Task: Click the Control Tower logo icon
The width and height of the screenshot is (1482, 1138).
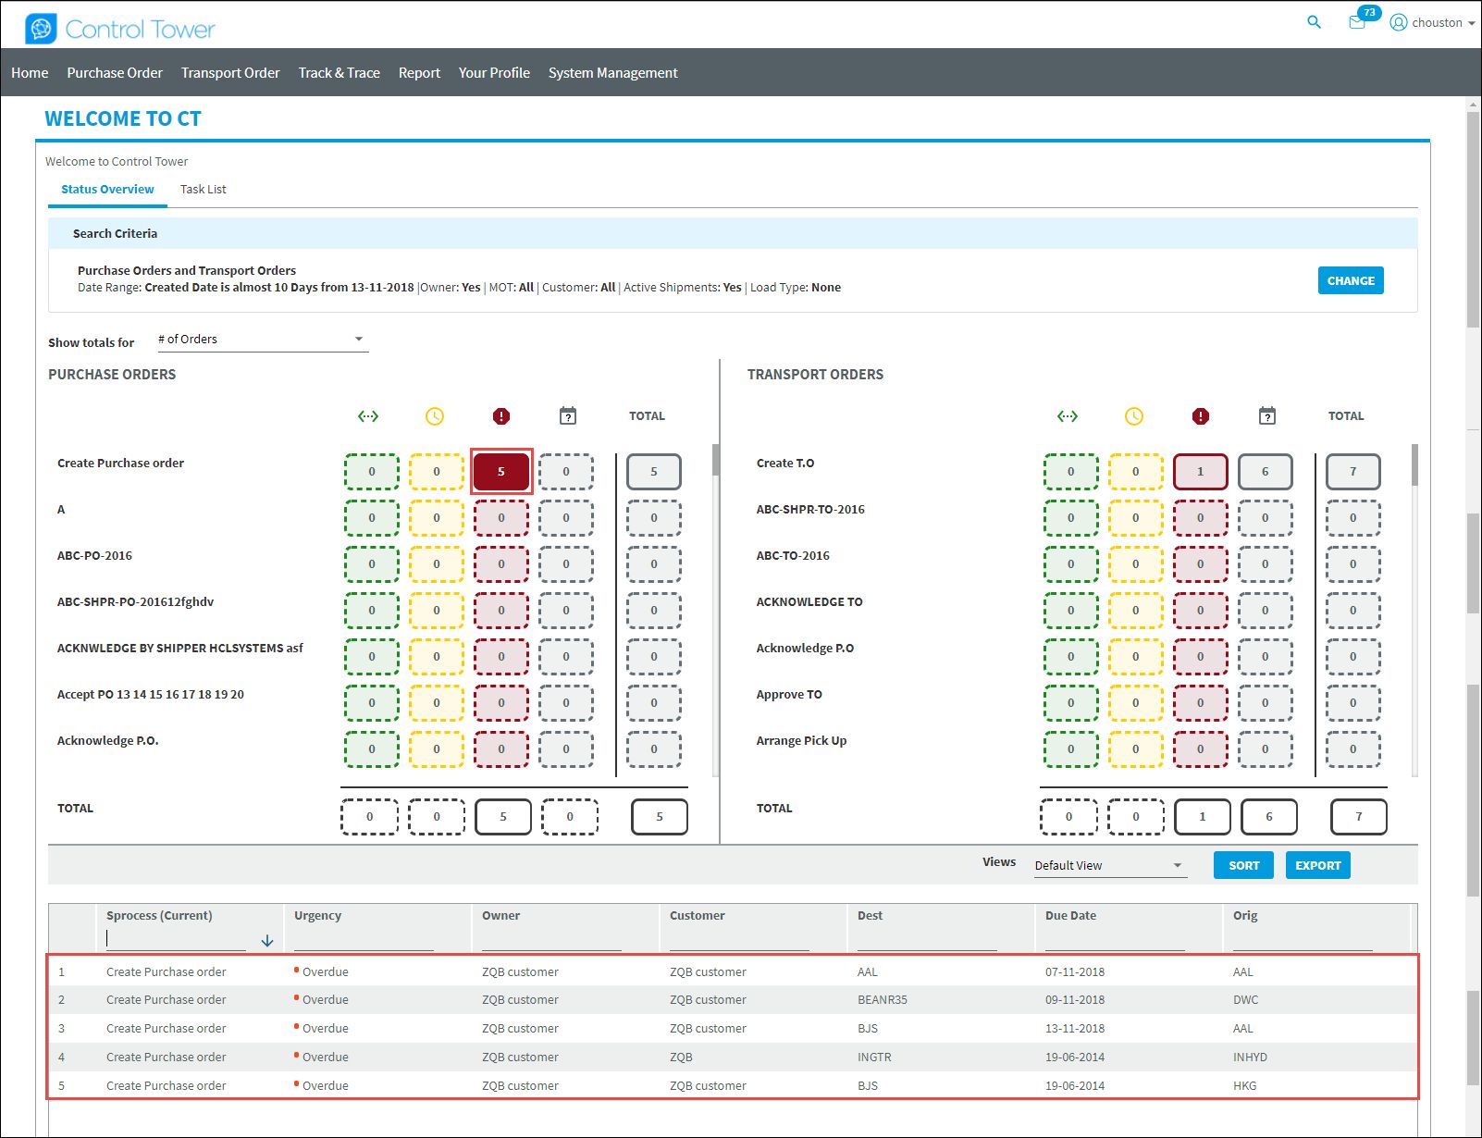Action: click(x=41, y=29)
